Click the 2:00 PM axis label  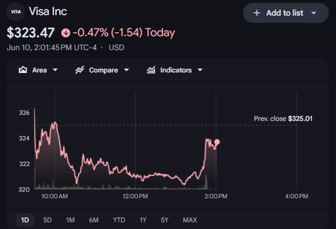point(216,196)
